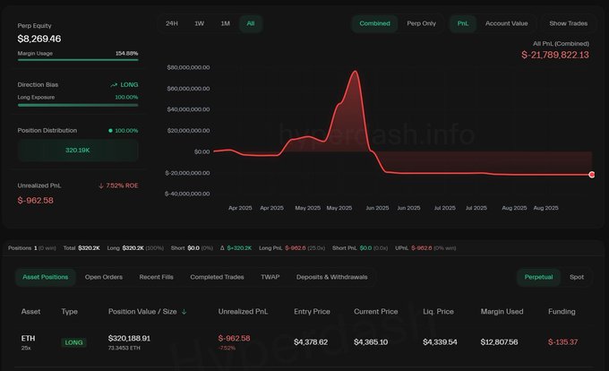Switch to Spot positions view

point(577,277)
